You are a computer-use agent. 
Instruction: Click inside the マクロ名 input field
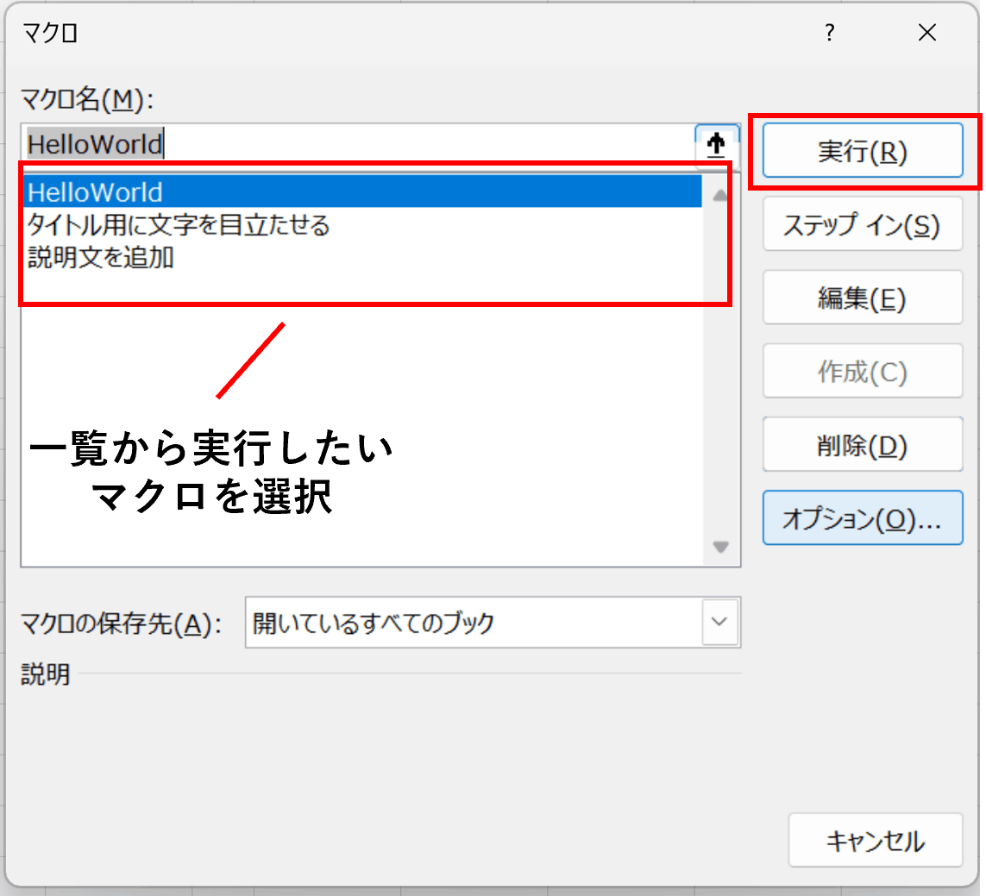pos(345,144)
